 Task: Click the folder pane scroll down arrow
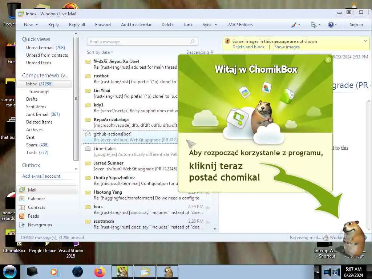point(76,169)
